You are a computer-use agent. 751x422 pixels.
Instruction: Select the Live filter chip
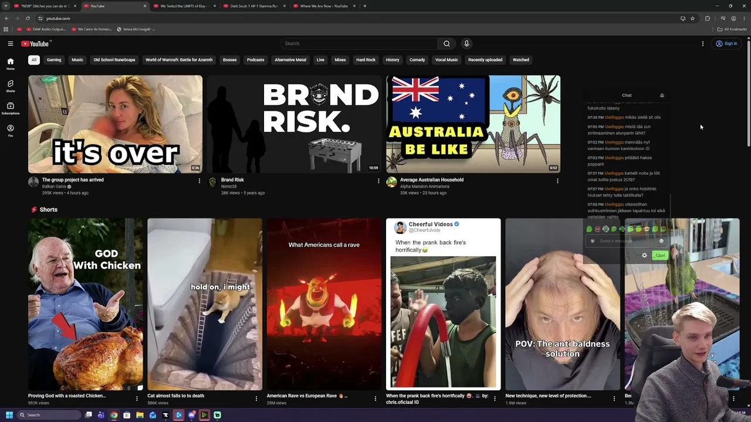tap(320, 60)
